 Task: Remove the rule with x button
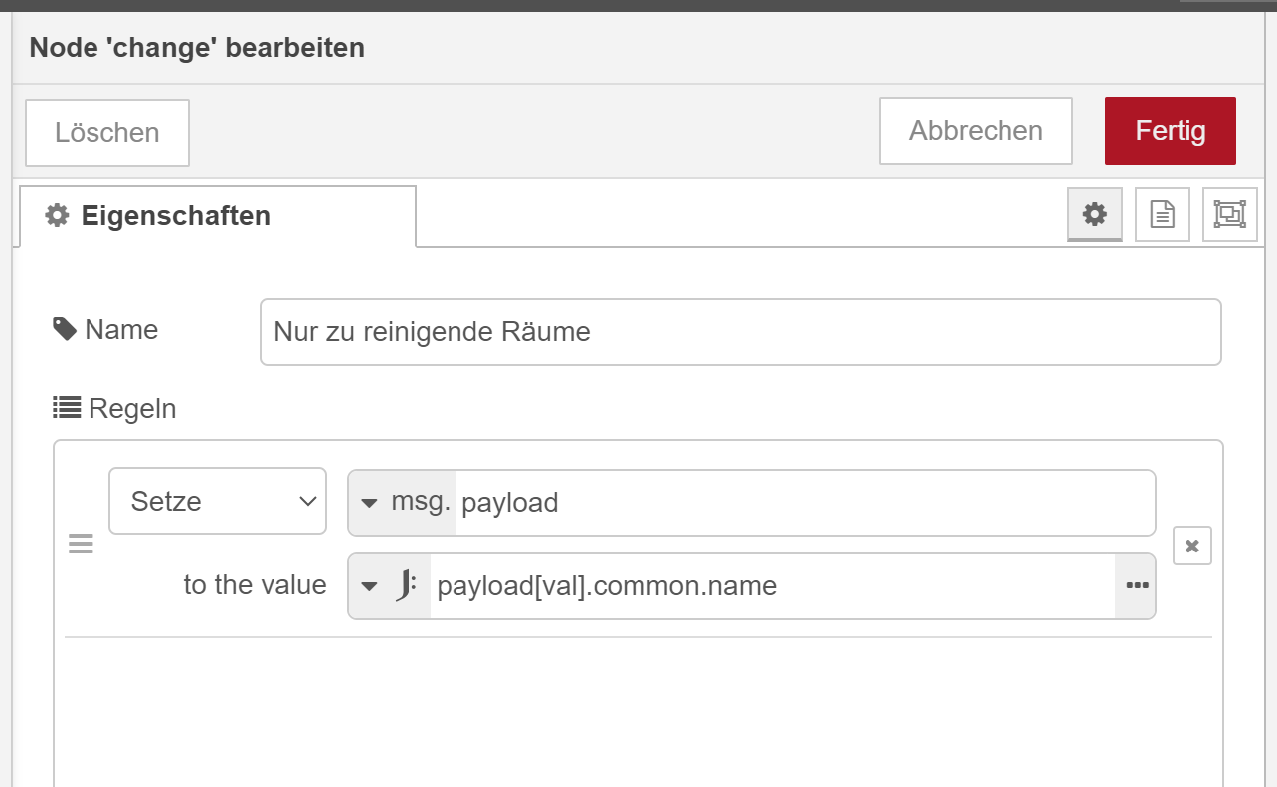click(1192, 546)
